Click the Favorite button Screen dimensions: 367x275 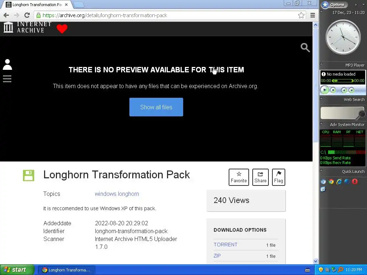[x=239, y=177]
